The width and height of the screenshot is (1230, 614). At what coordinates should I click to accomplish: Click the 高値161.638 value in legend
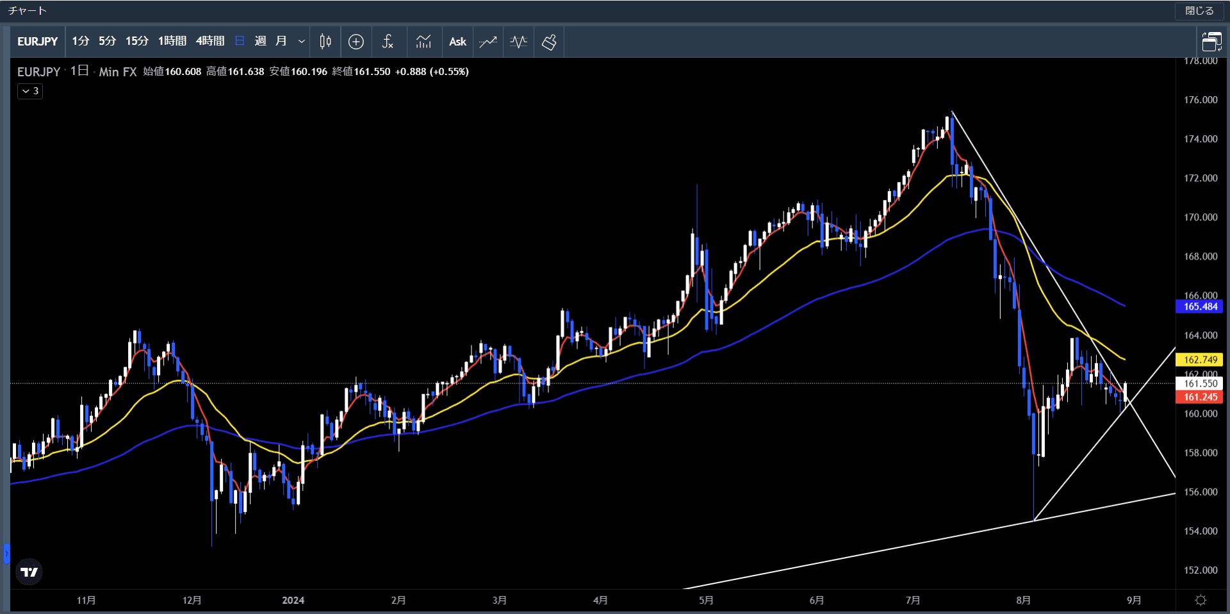[x=235, y=72]
